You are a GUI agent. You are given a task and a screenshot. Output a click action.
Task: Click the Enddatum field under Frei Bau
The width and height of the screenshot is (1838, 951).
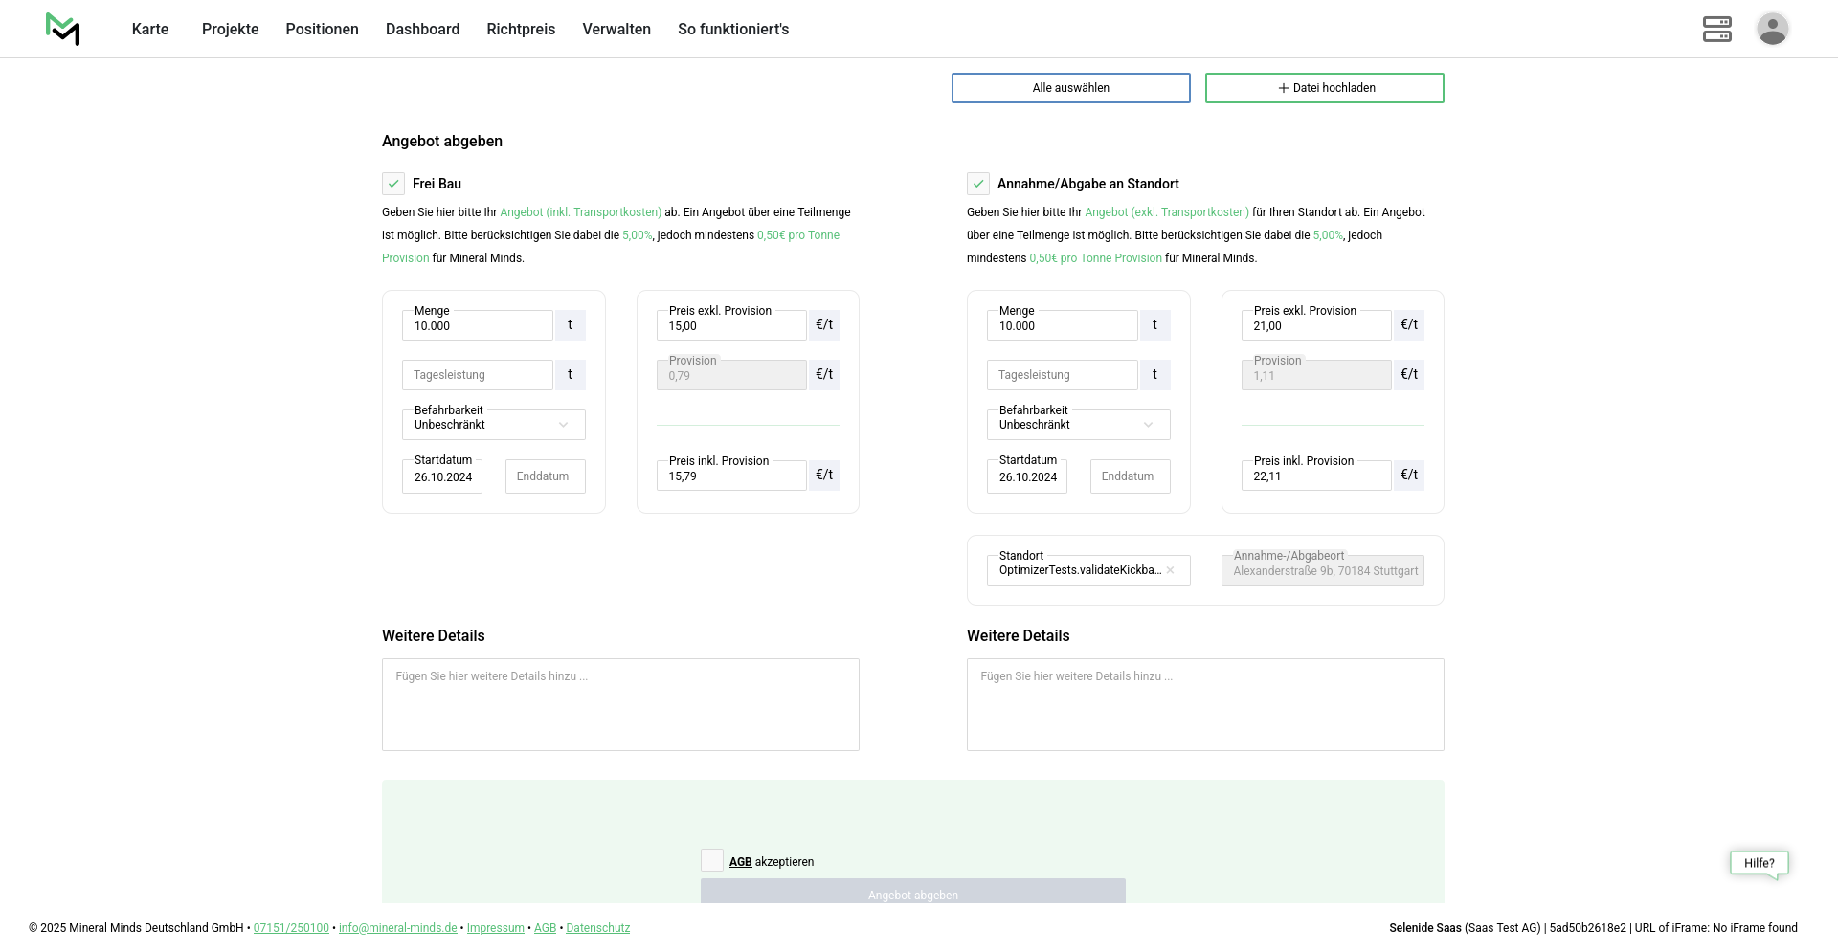tap(545, 476)
